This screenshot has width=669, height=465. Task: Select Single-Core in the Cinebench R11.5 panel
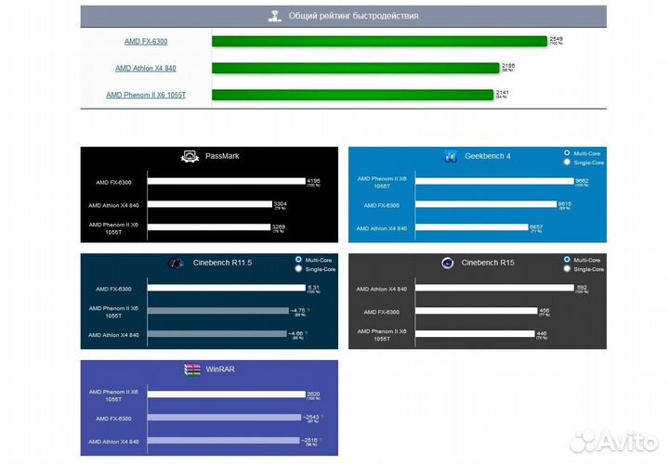tap(298, 268)
